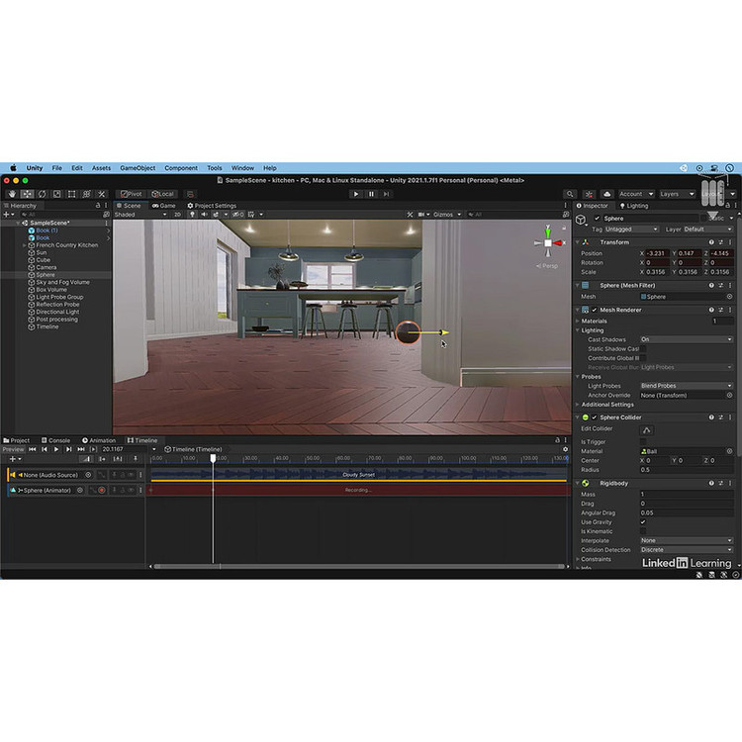
Task: Click the record button on Sphere track
Action: pos(101,490)
